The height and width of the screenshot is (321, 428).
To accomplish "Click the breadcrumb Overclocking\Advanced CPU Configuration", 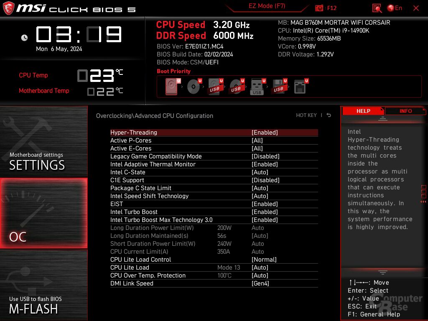I will click(x=155, y=116).
